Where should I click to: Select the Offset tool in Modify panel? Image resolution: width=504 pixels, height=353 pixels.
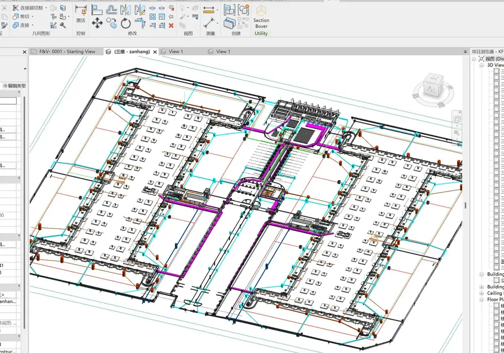pos(111,10)
